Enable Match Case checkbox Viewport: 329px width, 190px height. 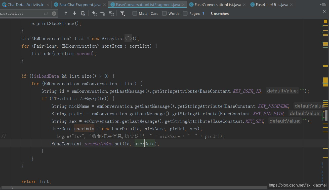[135, 14]
